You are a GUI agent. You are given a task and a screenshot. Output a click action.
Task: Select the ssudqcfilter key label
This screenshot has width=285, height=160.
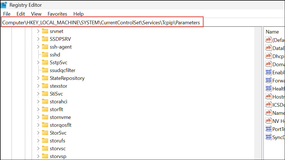point(62,70)
